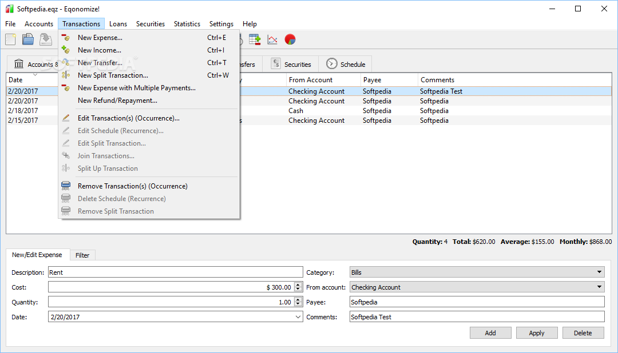
Task: Click greyed Edit Schedule (Recurrence)... entry
Action: (149, 131)
